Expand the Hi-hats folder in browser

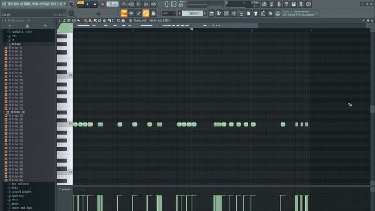click(x=16, y=44)
